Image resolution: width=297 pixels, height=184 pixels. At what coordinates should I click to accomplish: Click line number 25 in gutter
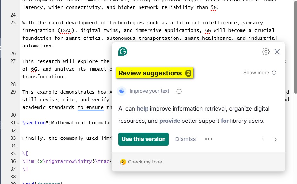coord(13,23)
